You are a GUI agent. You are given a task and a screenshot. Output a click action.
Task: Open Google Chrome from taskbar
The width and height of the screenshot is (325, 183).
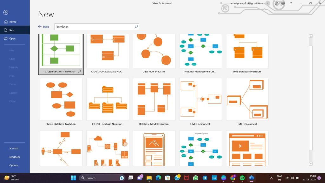click(233, 178)
